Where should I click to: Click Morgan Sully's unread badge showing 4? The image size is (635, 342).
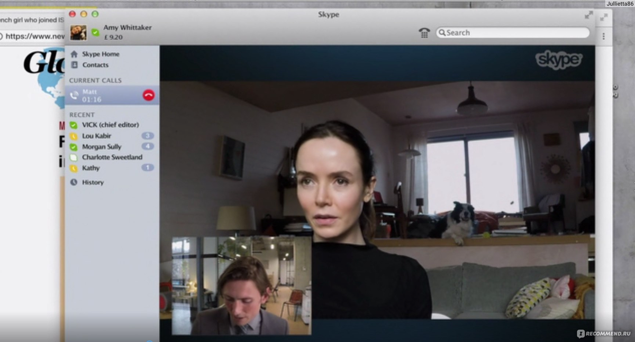(x=148, y=146)
